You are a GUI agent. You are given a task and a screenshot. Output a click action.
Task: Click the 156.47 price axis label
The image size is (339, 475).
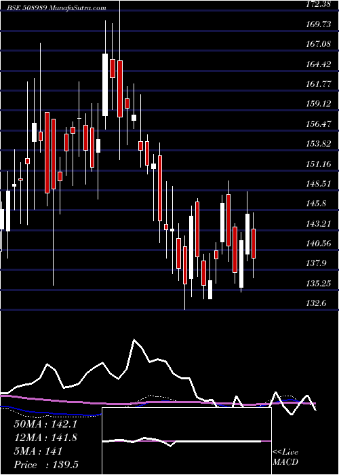coord(319,124)
